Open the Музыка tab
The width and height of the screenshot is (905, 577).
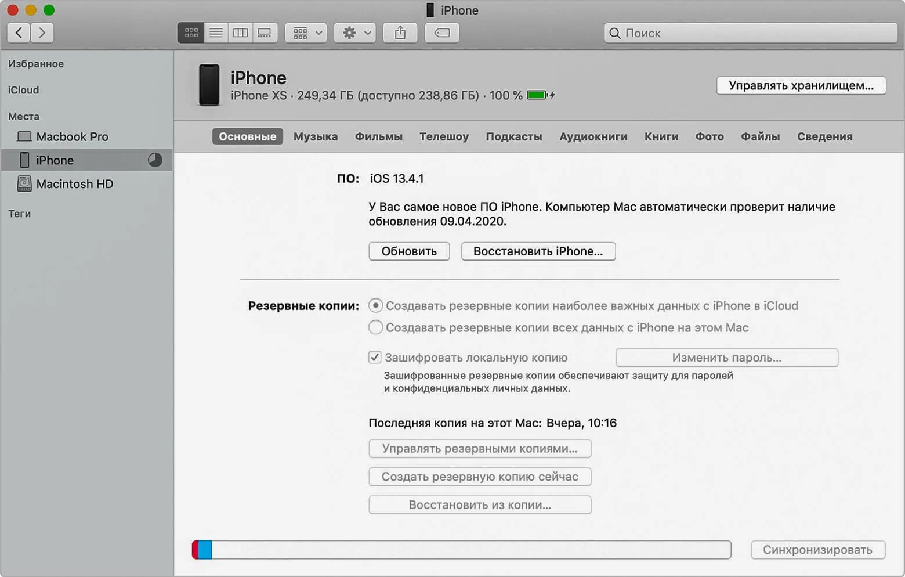316,136
